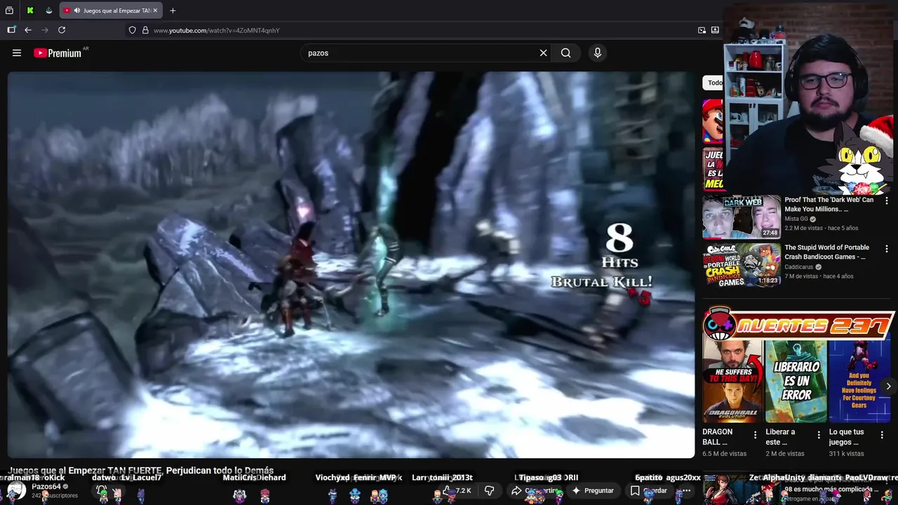Clear the 'pazos' search text
Image resolution: width=898 pixels, height=505 pixels.
pos(543,53)
